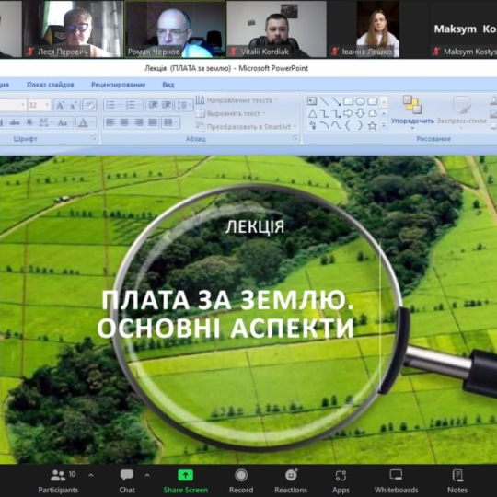Open font color dropdown arrow

[x=93, y=122]
